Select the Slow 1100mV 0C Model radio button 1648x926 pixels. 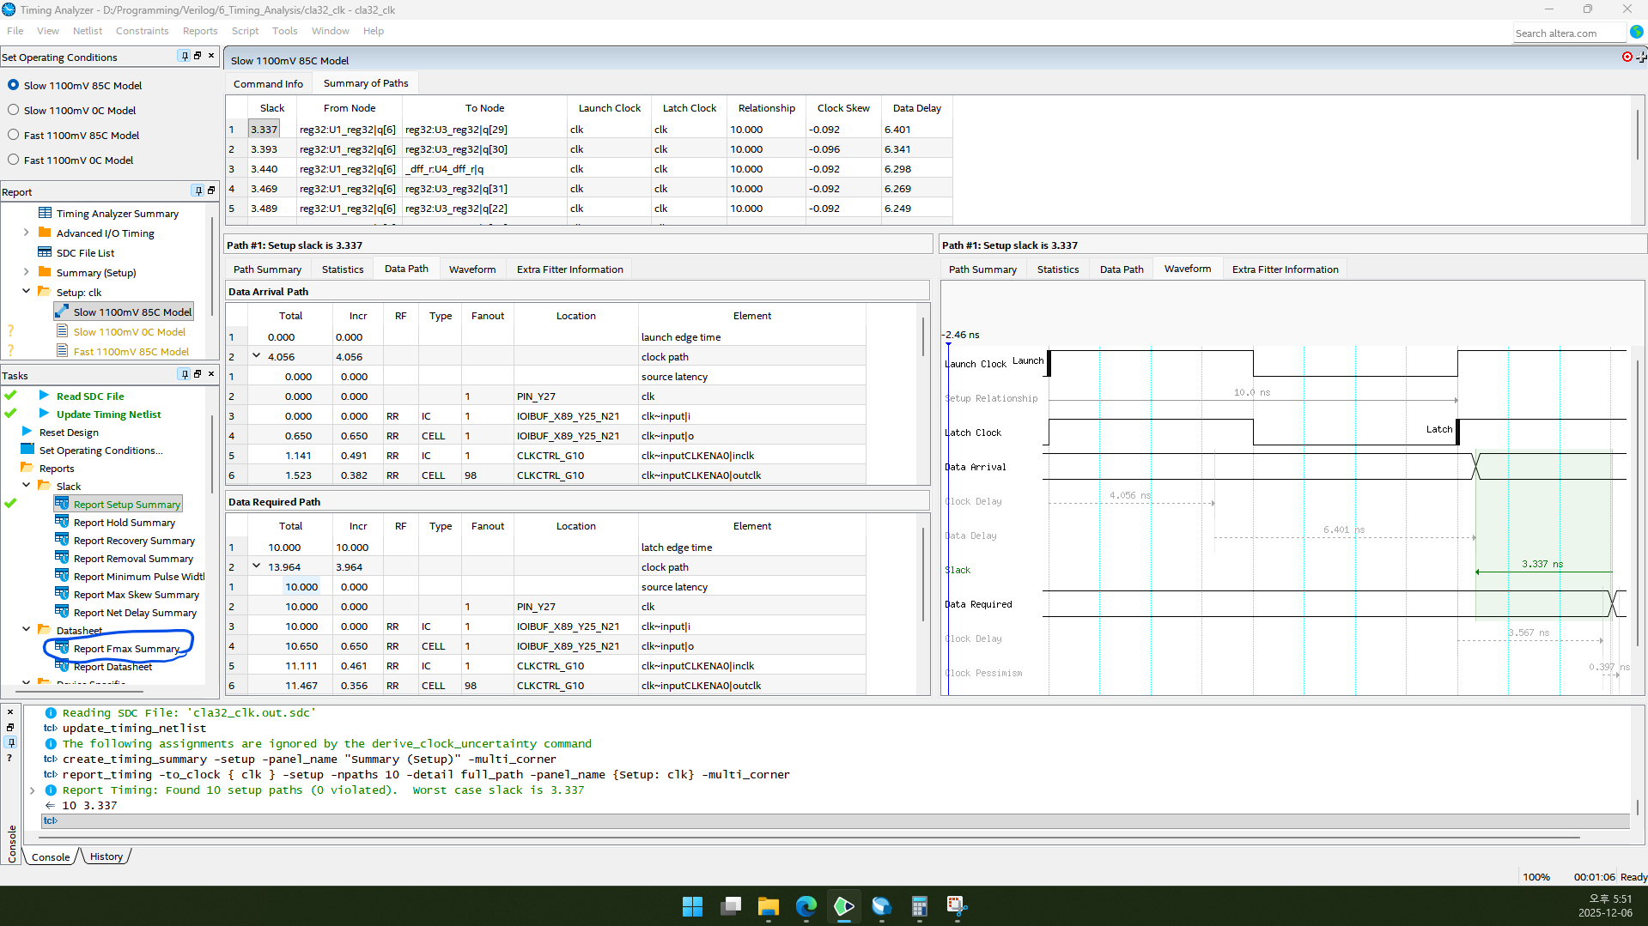[x=13, y=110]
